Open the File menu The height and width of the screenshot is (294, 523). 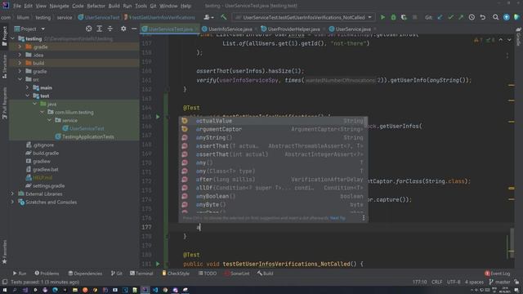[16, 6]
